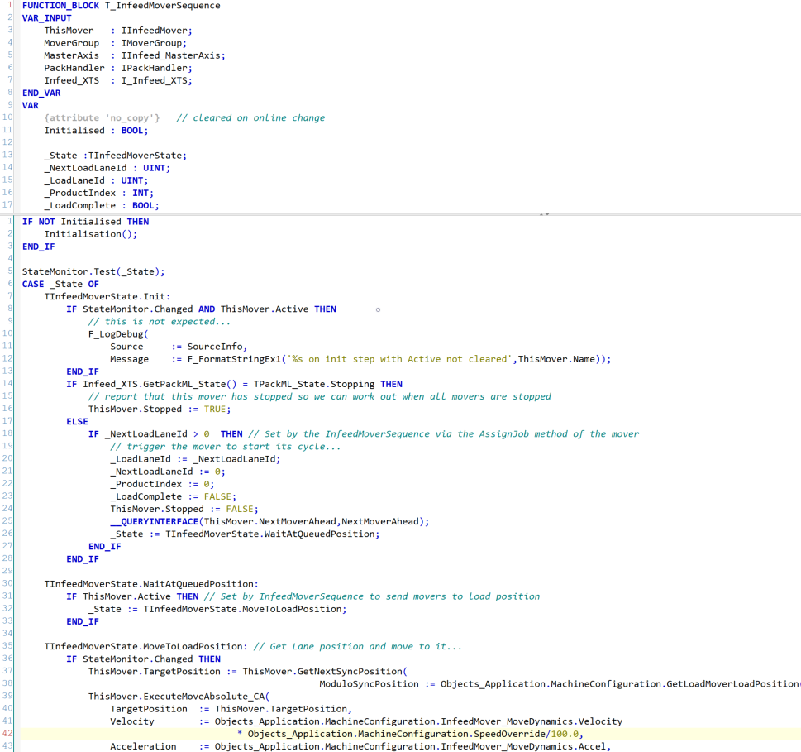Click the VAR_INPUT keyword
Screen dimensions: 801x752
click(46, 18)
